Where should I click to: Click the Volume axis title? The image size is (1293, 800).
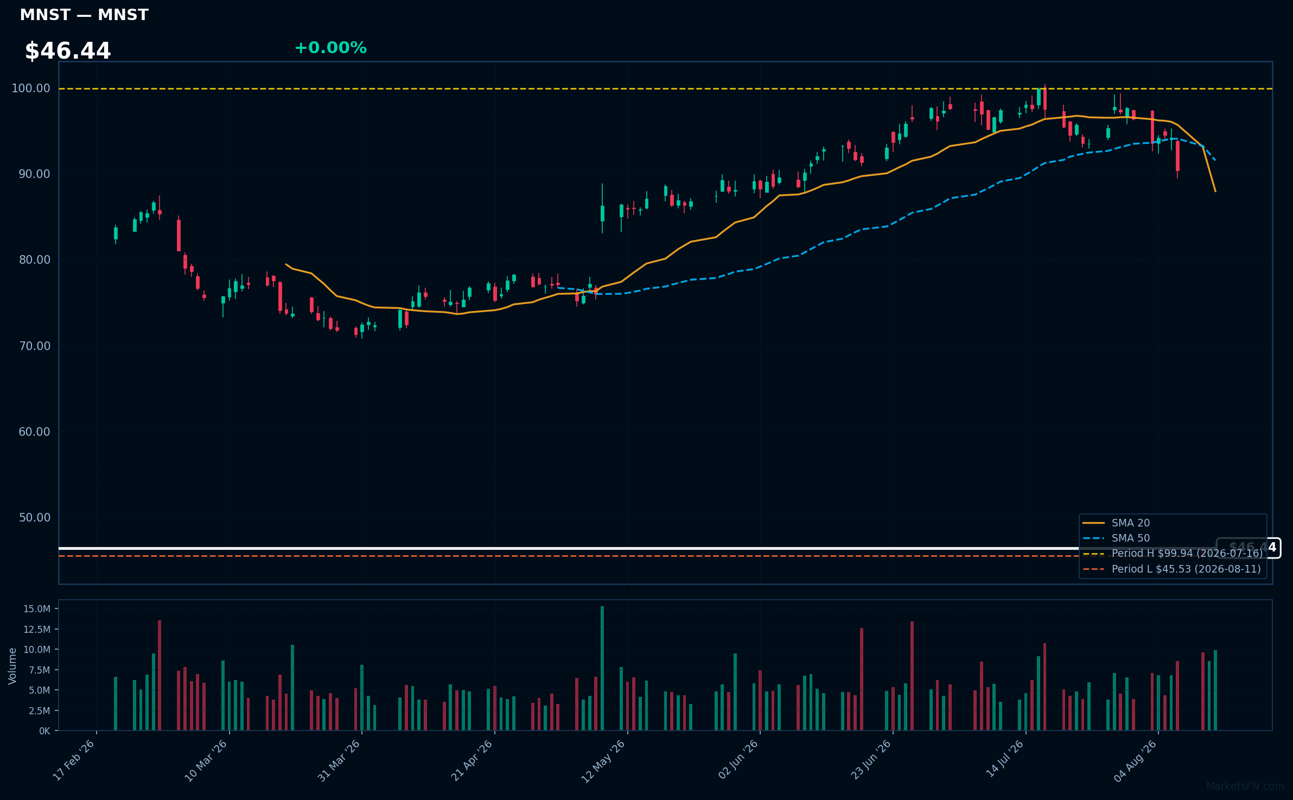pos(12,666)
